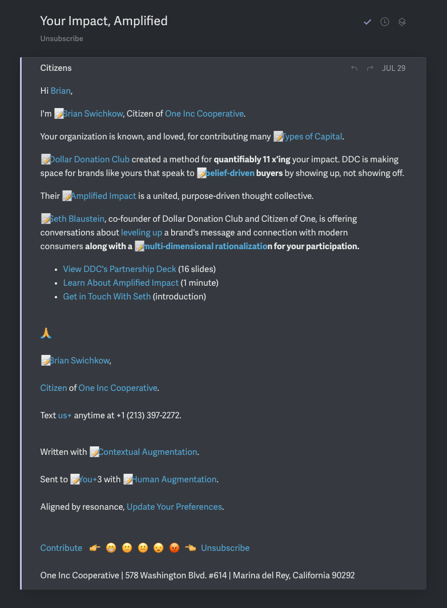This screenshot has height=608, width=447.
Task: Open the Contextual Augmentation link
Action: [148, 452]
